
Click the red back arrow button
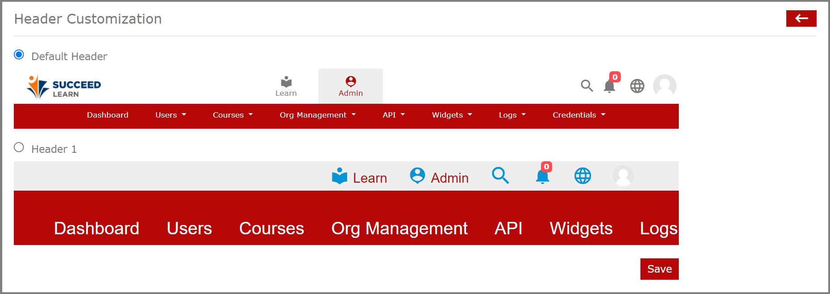pos(801,18)
